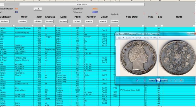Open the zoom control in the photo viewer
This screenshot has height=107, width=196.
[138, 81]
